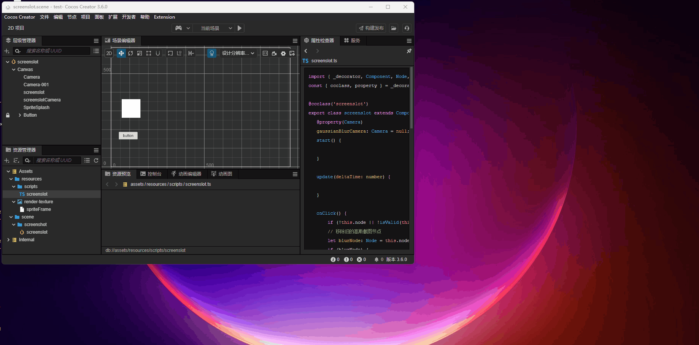Open the 开发者 menu
Viewport: 699px width, 345px height.
click(x=129, y=17)
